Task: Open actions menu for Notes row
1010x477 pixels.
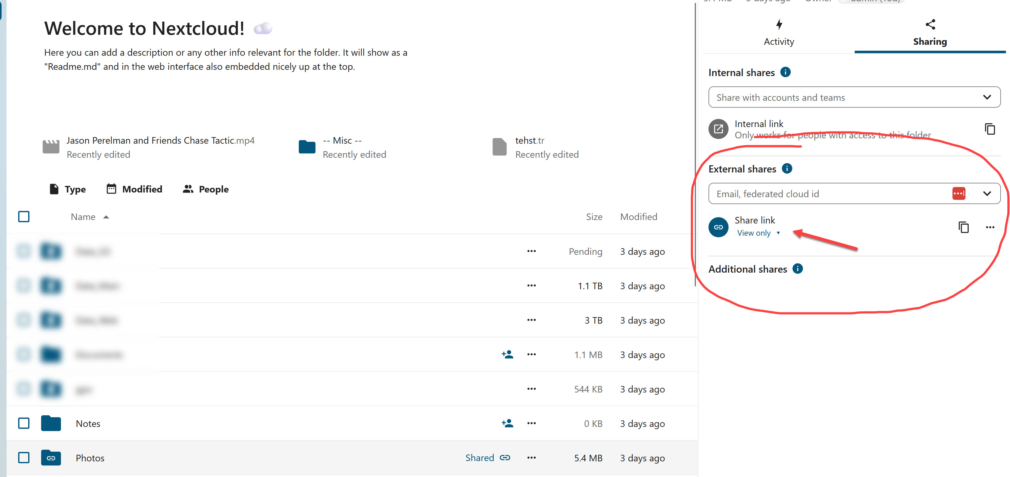Action: 531,423
